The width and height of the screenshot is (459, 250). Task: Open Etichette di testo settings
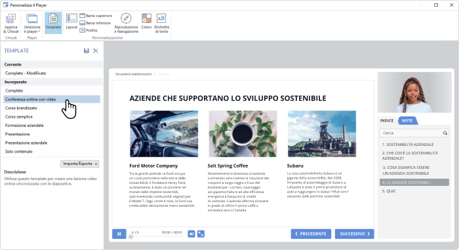[161, 23]
